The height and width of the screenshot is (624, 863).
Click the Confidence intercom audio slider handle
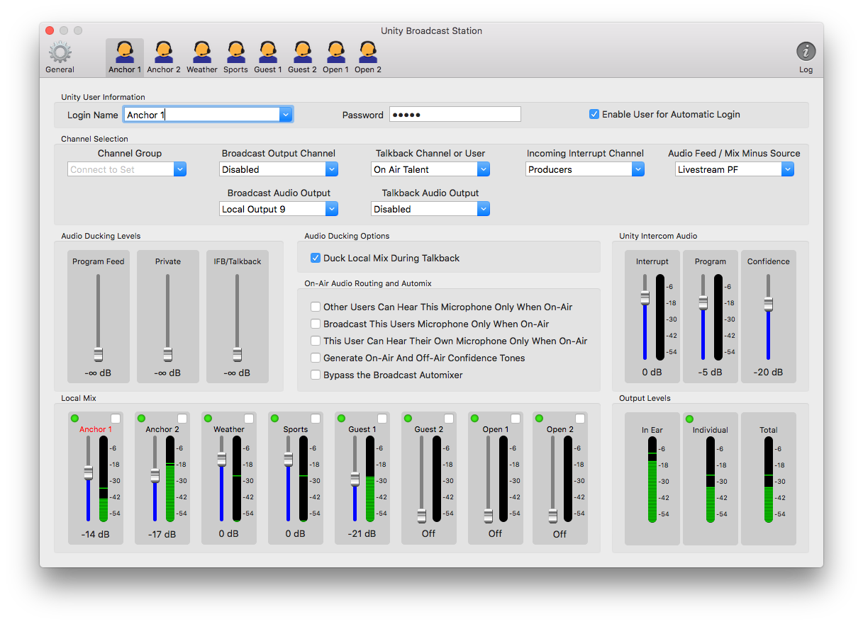coord(768,304)
